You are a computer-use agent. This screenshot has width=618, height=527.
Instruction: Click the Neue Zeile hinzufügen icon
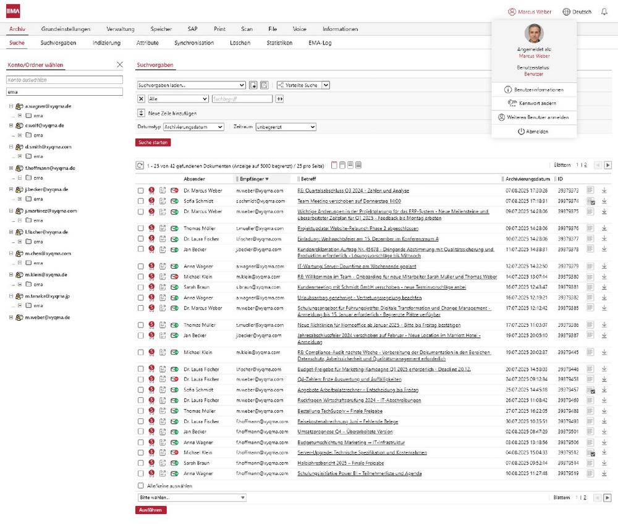(x=141, y=113)
